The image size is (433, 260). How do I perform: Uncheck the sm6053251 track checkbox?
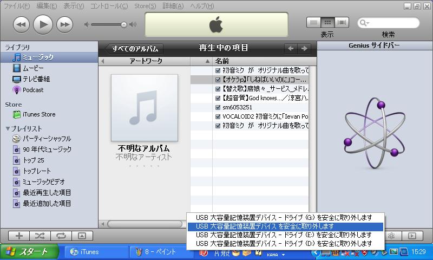click(218, 107)
